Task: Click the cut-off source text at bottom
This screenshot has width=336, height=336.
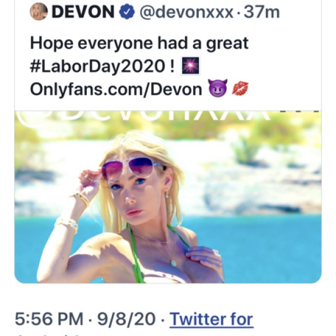Action: pyautogui.click(x=48, y=334)
